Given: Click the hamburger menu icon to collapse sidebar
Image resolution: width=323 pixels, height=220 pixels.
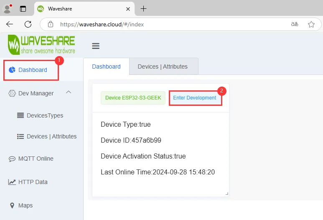Looking at the screenshot, I should coord(96,46).
